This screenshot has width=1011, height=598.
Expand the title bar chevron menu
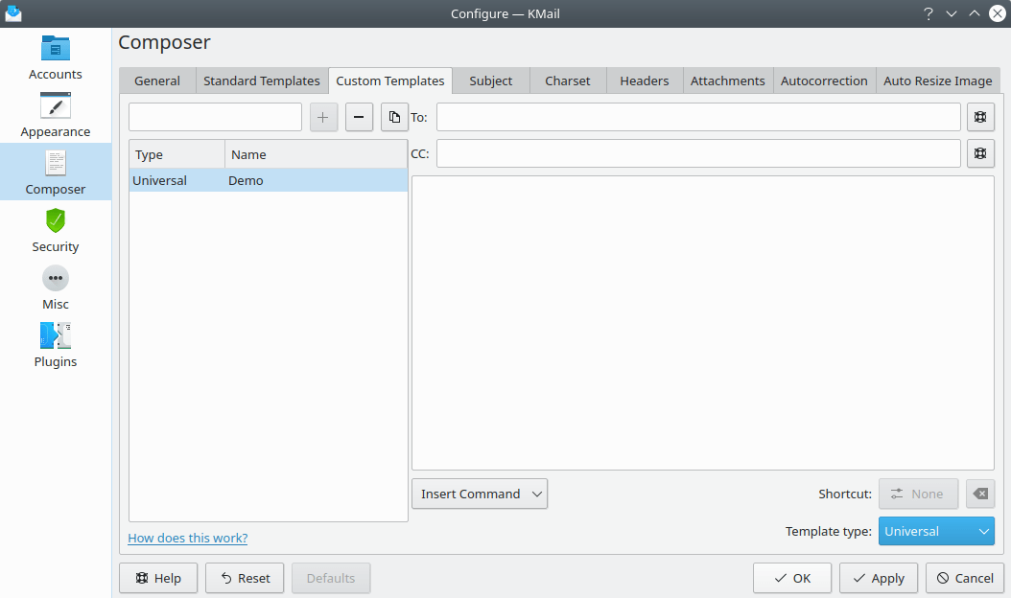tap(951, 13)
